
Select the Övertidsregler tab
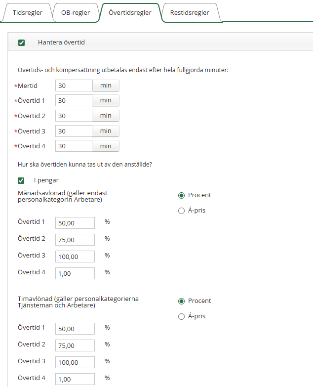point(131,13)
